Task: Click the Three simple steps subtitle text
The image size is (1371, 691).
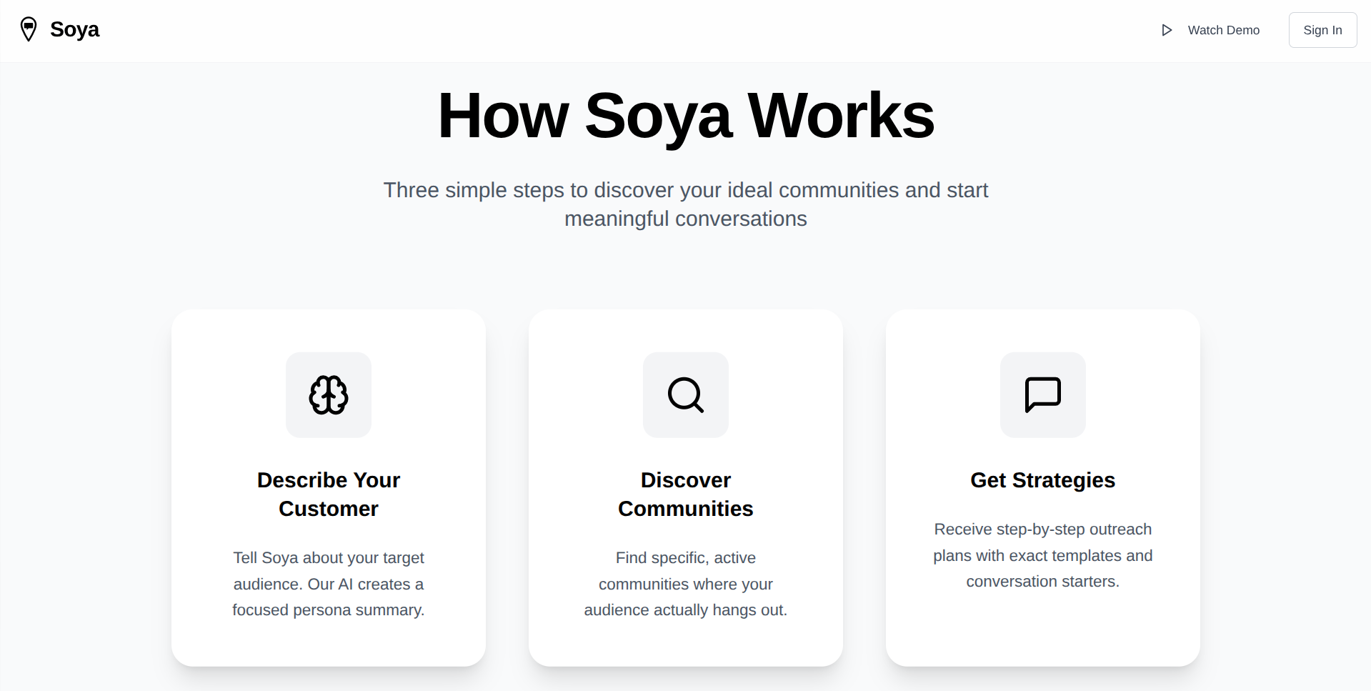Action: pos(686,204)
